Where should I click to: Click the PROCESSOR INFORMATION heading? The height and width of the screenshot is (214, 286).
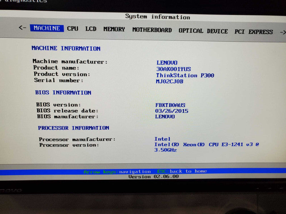pyautogui.click(x=74, y=128)
